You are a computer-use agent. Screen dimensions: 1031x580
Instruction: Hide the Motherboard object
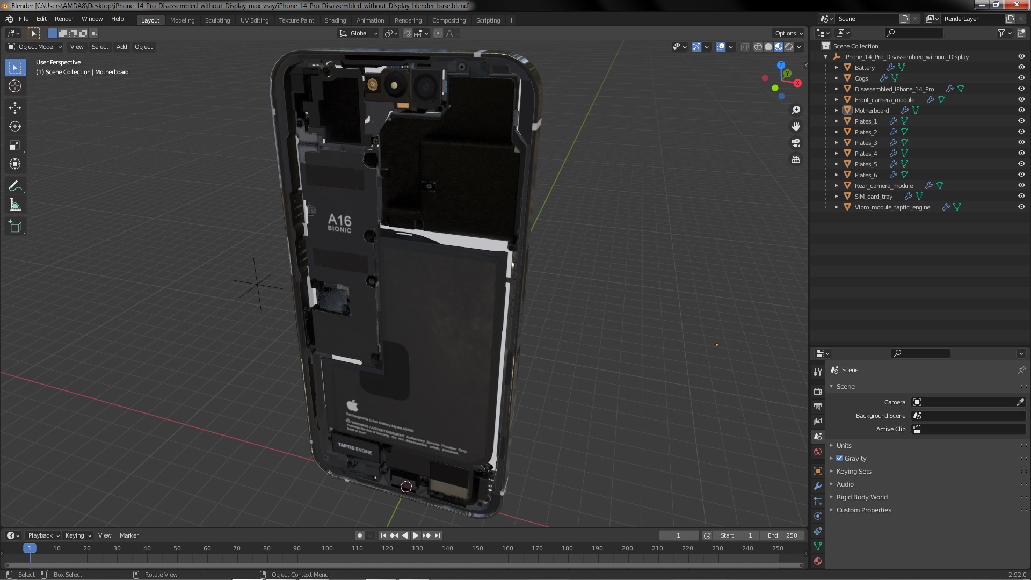(x=1021, y=110)
